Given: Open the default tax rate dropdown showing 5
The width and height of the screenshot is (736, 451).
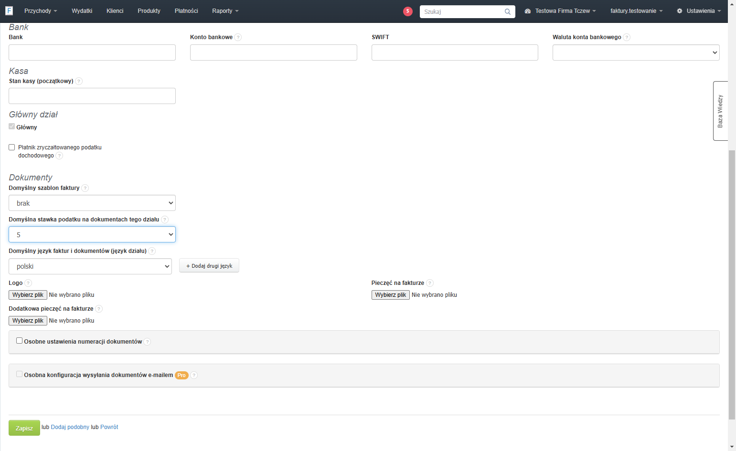Looking at the screenshot, I should pyautogui.click(x=92, y=234).
